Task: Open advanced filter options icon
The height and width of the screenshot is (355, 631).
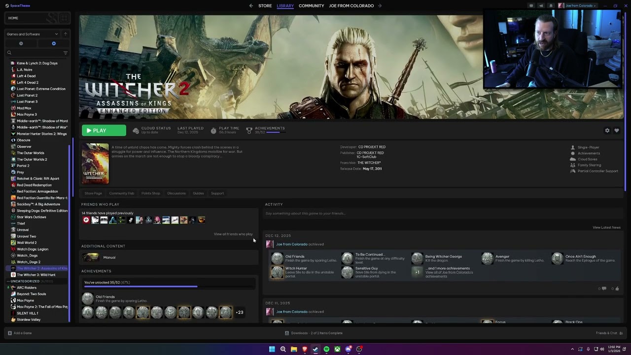Action: pyautogui.click(x=65, y=53)
